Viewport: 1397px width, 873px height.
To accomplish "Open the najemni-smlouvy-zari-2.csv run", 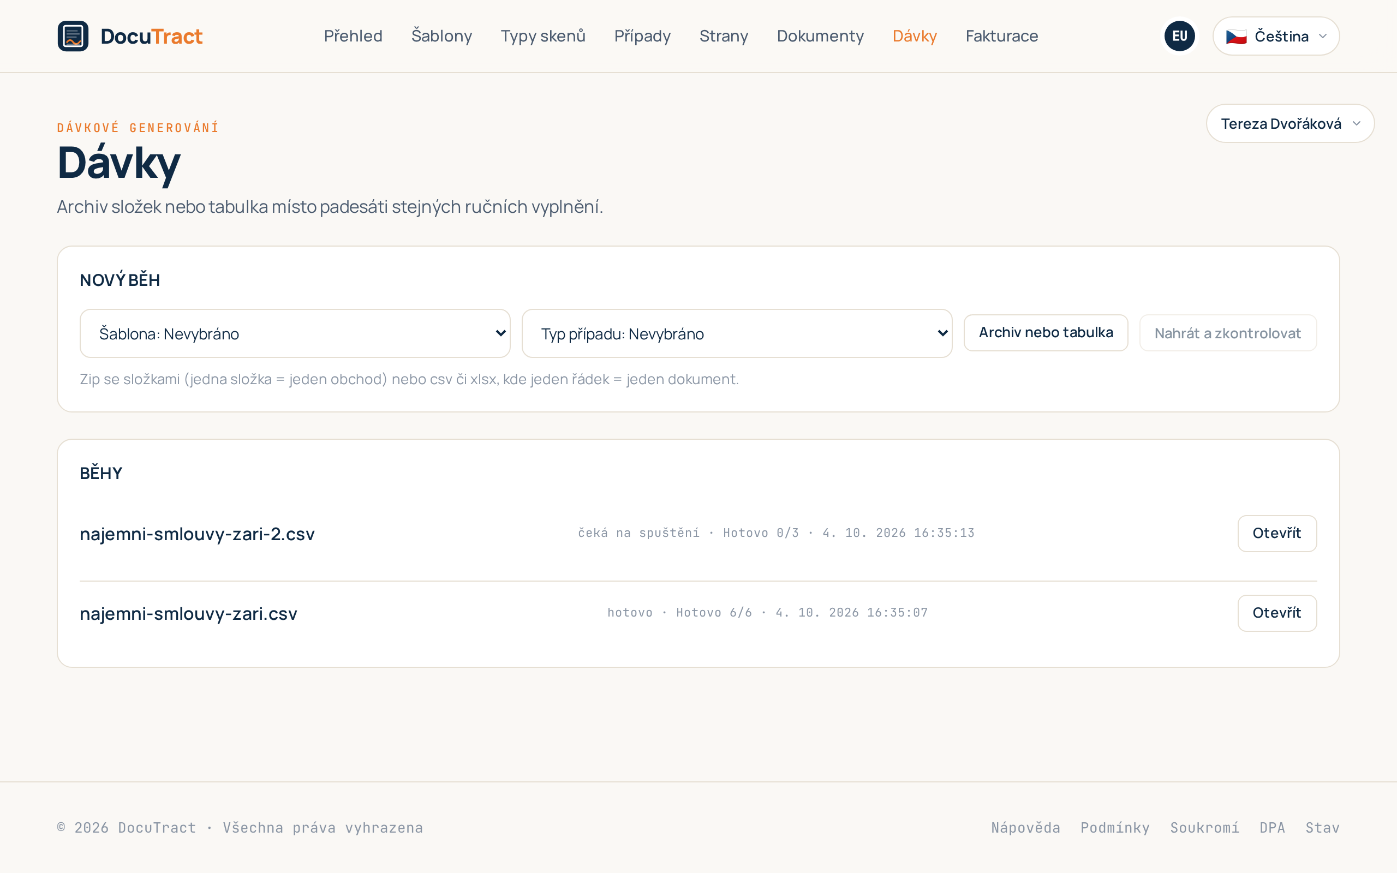I will coord(1276,534).
